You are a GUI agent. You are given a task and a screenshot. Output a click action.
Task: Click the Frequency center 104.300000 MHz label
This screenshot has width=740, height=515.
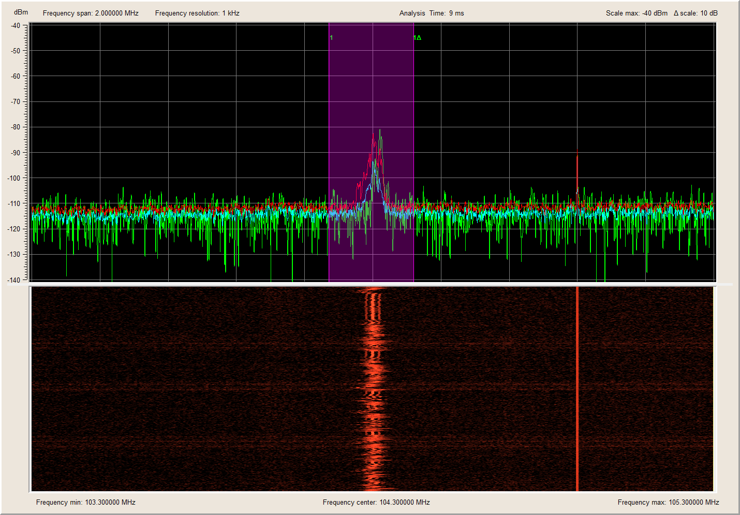click(x=376, y=502)
